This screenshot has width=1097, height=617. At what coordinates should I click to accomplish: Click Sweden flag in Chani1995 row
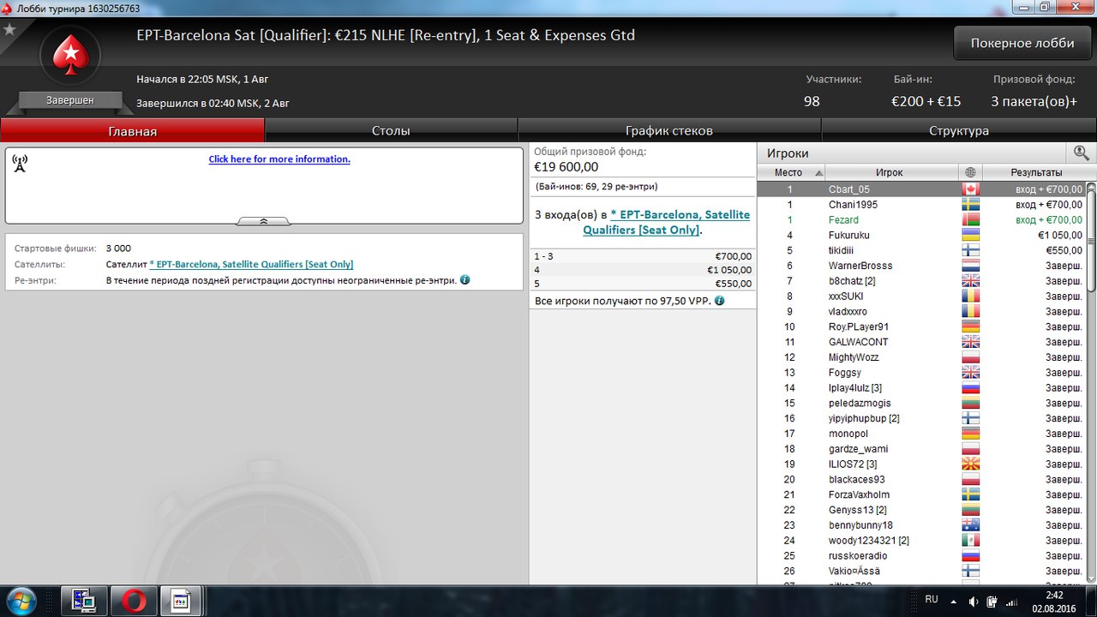(970, 205)
